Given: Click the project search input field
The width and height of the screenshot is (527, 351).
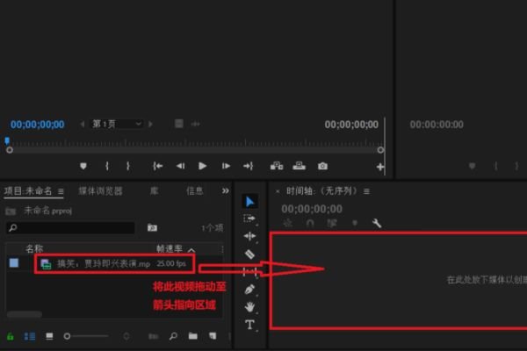Looking at the screenshot, I should pyautogui.click(x=70, y=228).
